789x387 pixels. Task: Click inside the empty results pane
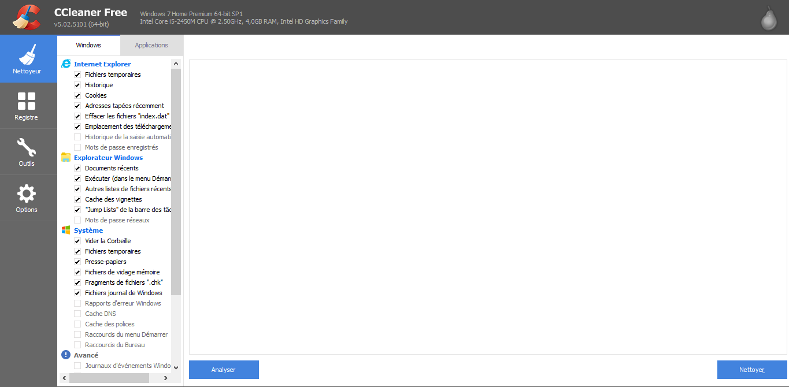tap(488, 207)
